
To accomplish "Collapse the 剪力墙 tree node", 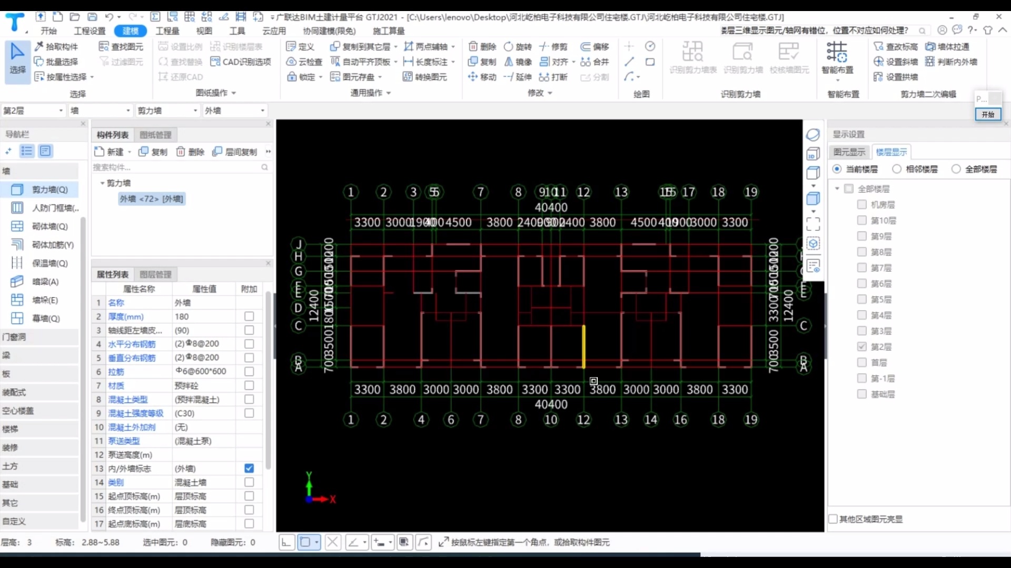I will [102, 183].
